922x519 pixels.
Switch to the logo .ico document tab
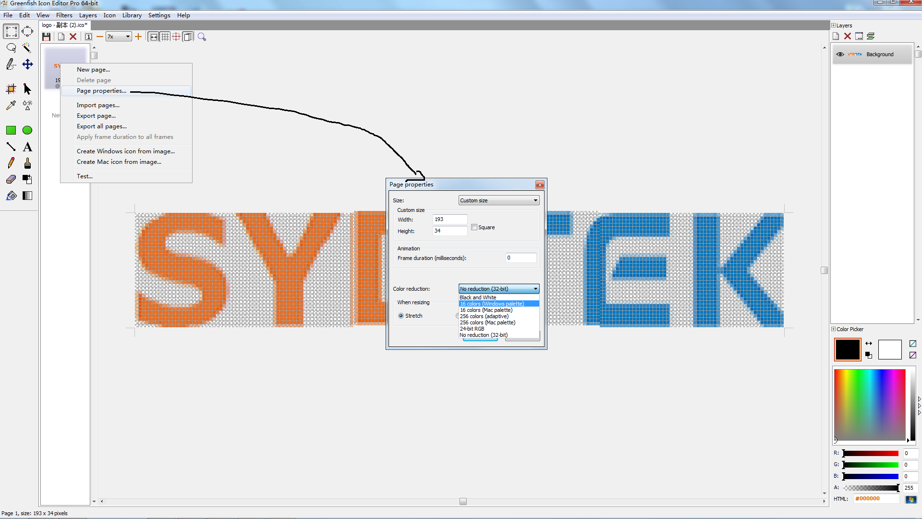click(x=65, y=25)
